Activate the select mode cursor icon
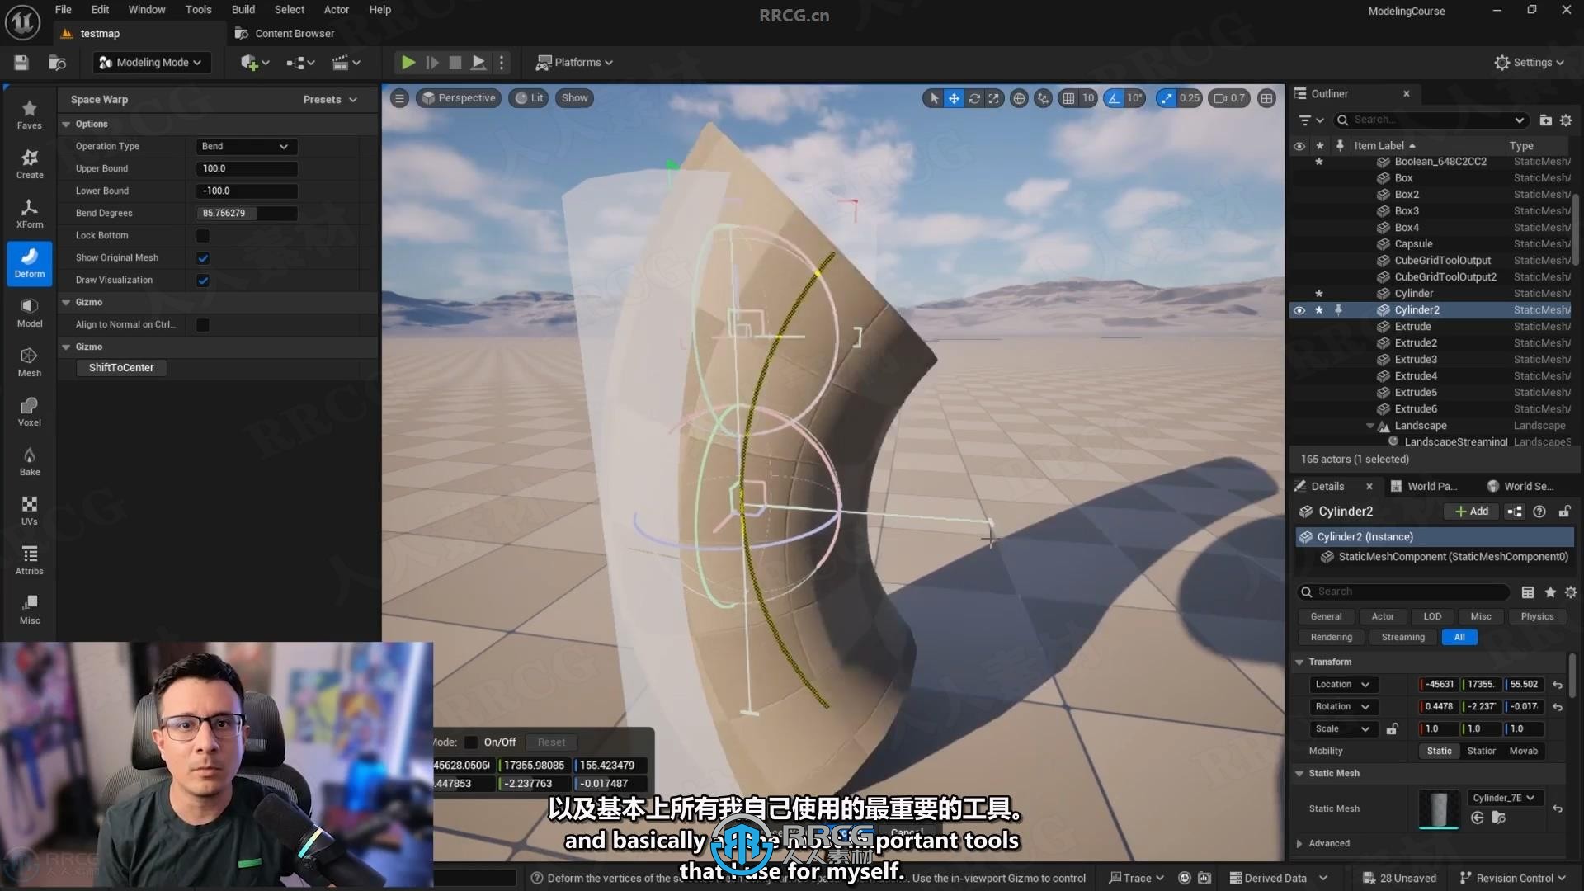This screenshot has height=891, width=1584. pos(934,98)
